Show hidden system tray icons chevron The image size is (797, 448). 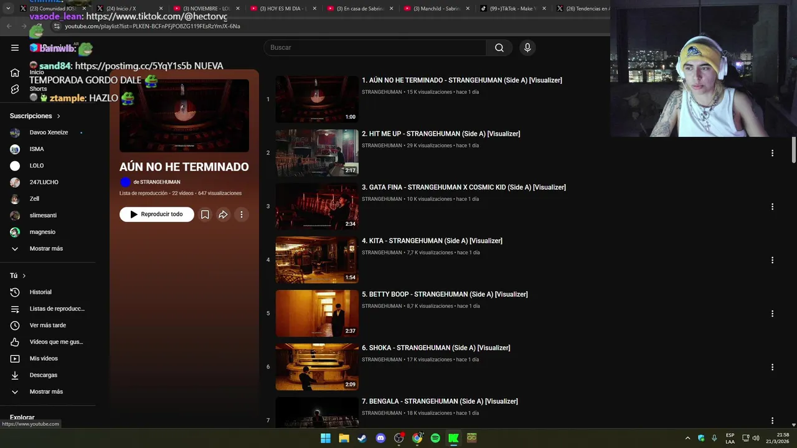687,438
